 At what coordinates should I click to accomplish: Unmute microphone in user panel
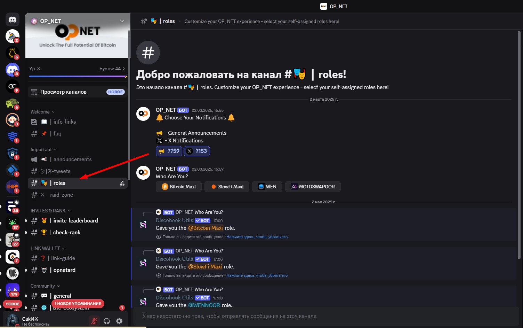click(x=94, y=321)
